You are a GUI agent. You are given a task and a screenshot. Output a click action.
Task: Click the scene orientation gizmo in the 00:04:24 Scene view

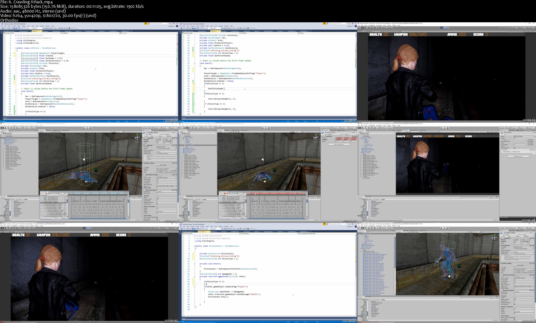tap(137, 137)
